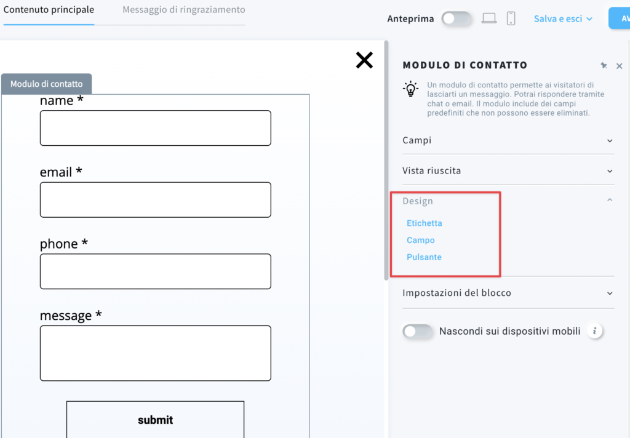
Task: Switch to mobile preview icon
Action: (511, 18)
